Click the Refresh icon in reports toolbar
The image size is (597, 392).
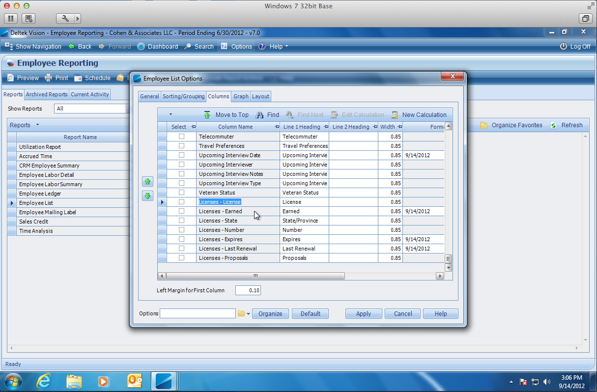click(x=554, y=125)
